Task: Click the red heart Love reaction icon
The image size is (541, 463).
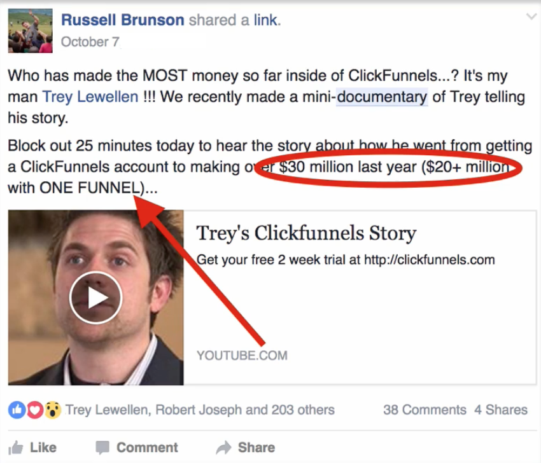Action: (34, 410)
